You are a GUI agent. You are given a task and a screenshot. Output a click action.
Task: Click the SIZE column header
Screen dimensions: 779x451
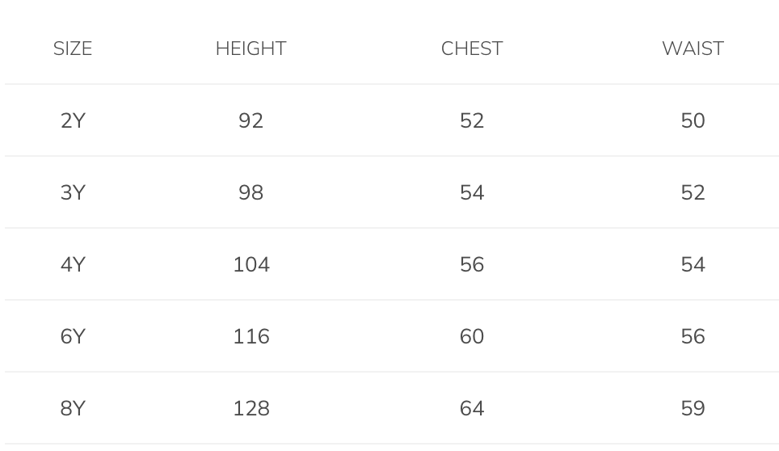73,48
